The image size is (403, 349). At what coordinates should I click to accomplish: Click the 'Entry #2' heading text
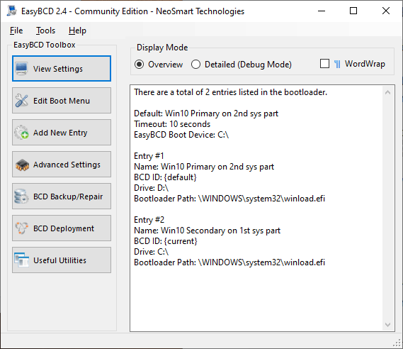coord(149,220)
